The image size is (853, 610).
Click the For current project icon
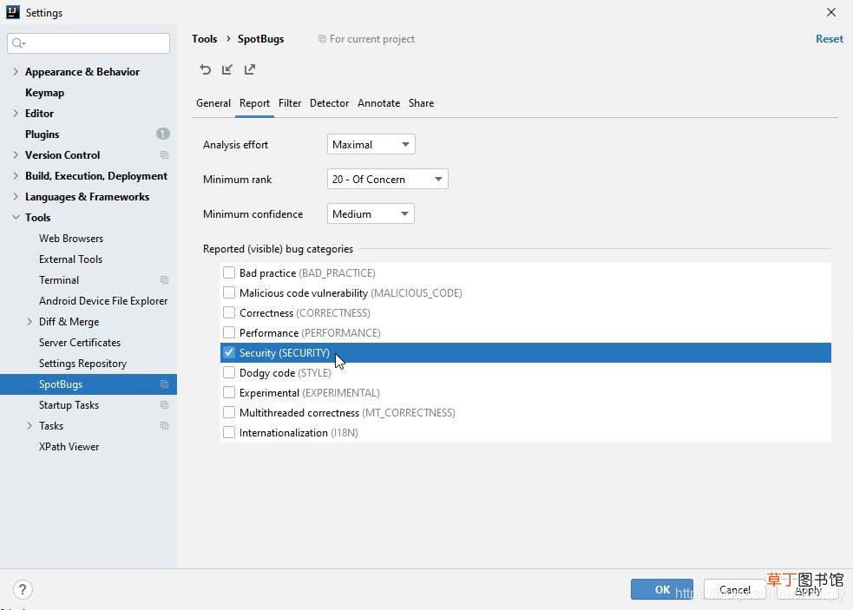pyautogui.click(x=322, y=39)
